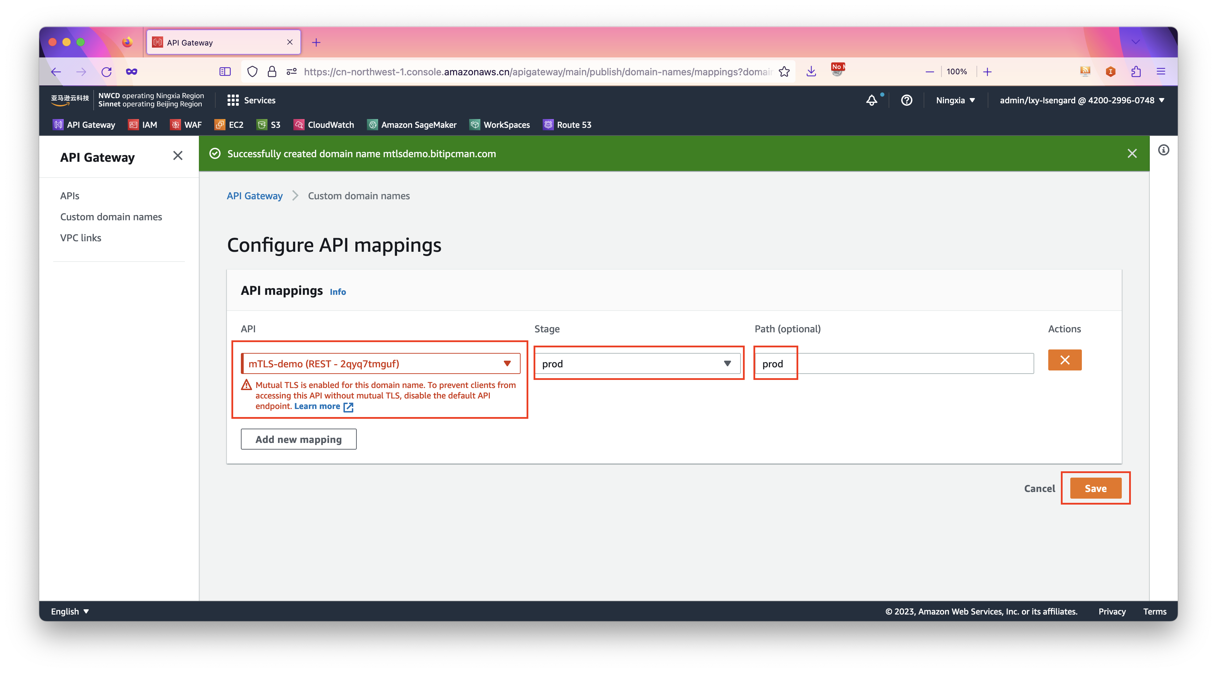1217x673 pixels.
Task: Select Custom domain names in sidebar
Action: pyautogui.click(x=111, y=217)
